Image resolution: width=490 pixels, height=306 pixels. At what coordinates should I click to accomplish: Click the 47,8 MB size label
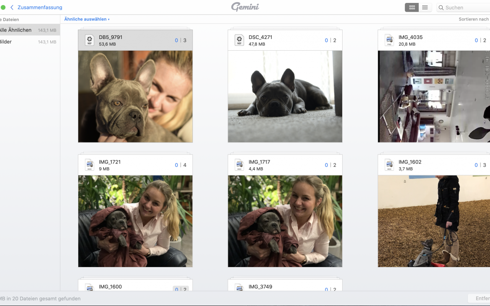257,44
